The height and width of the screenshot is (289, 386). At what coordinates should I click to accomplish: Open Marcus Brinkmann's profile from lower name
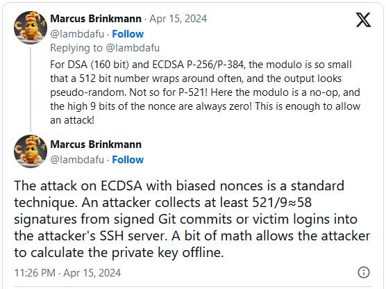click(96, 144)
